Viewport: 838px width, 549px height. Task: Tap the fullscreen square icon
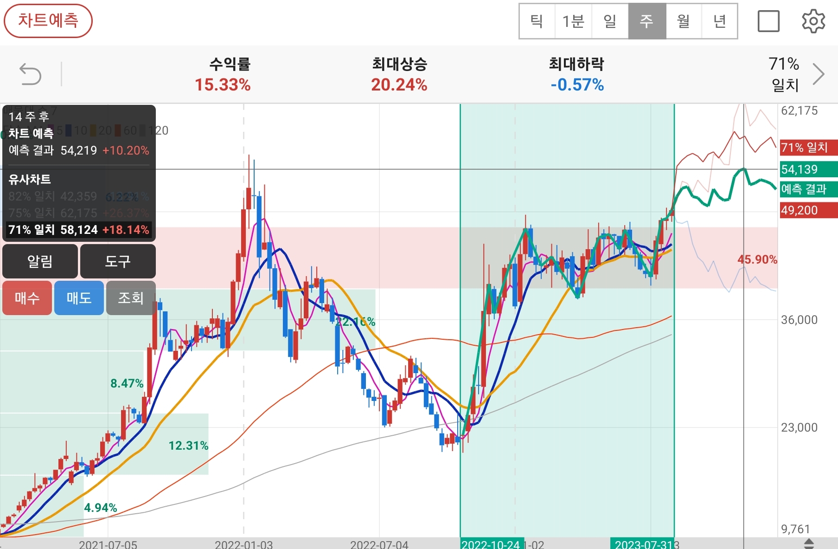(x=768, y=21)
